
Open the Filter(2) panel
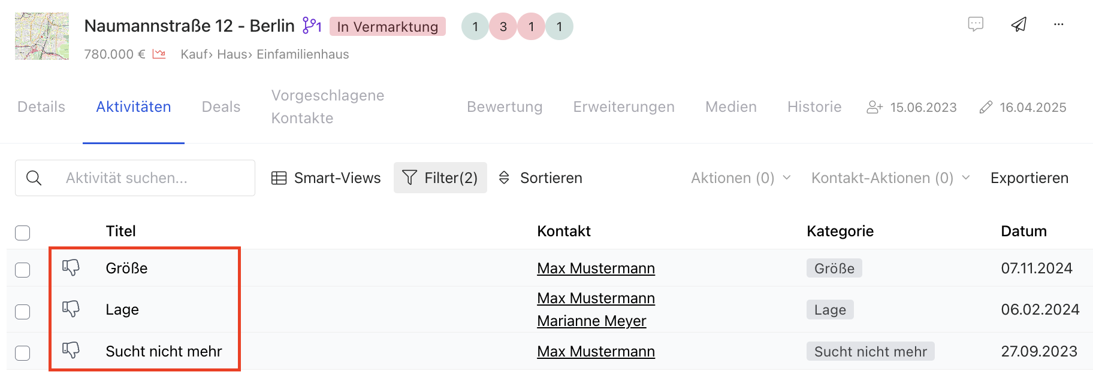coord(440,178)
